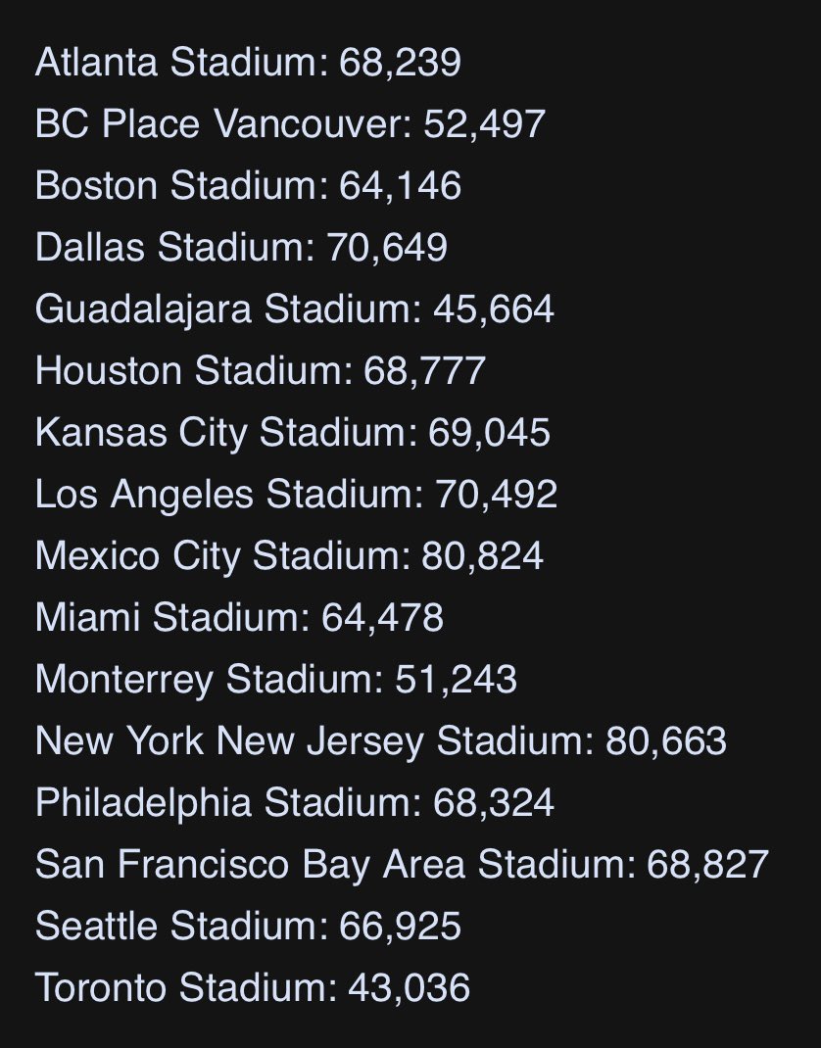Image resolution: width=821 pixels, height=1048 pixels.
Task: Select the Los Angeles Stadium line
Action: [x=296, y=495]
